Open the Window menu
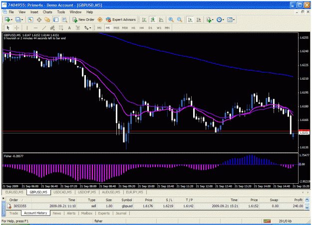 tap(75, 12)
